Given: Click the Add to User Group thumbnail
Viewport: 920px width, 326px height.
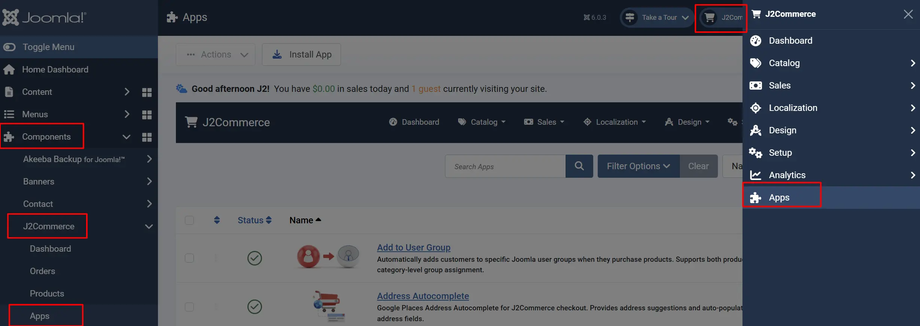Looking at the screenshot, I should (328, 257).
